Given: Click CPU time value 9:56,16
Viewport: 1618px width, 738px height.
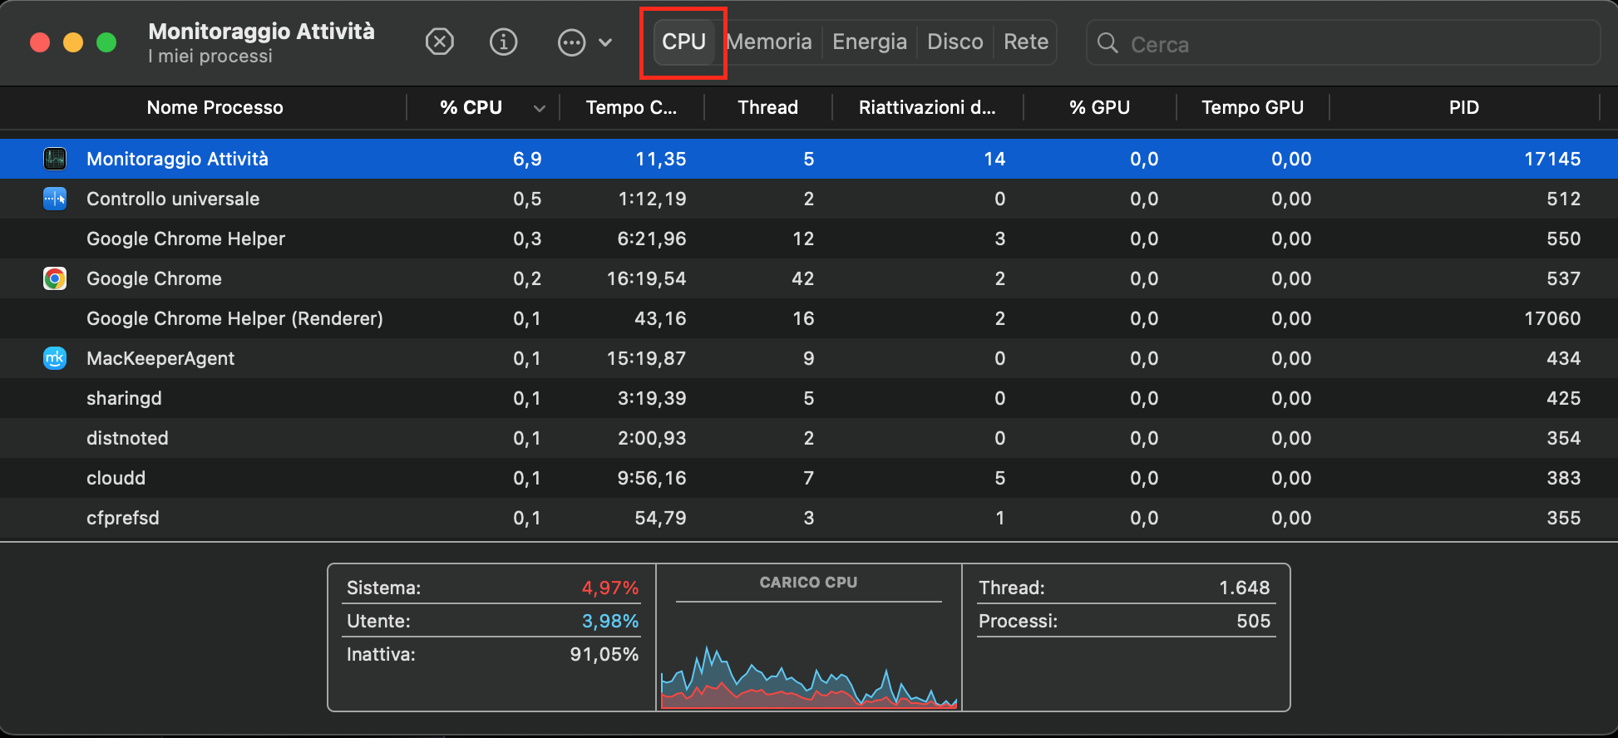Looking at the screenshot, I should point(652,478).
